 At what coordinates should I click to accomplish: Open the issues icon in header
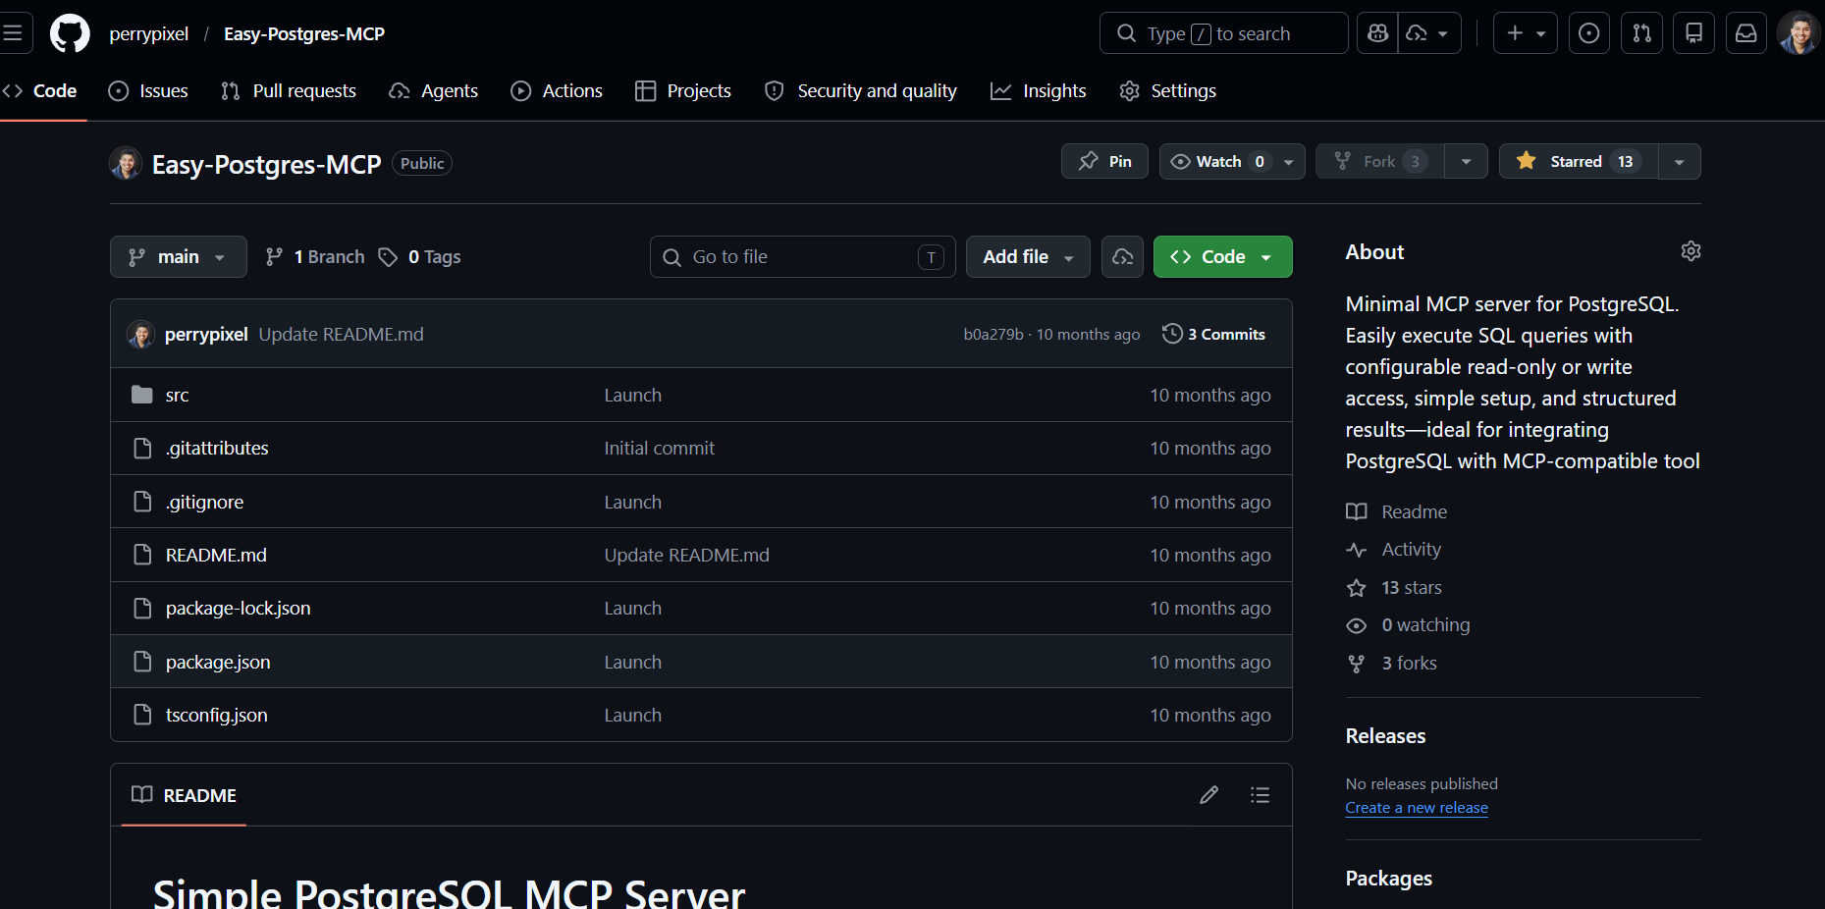(1588, 33)
